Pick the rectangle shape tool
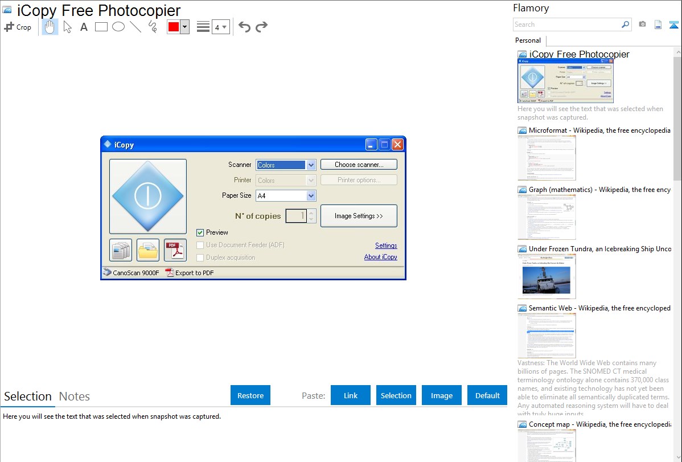Screen dimensions: 682x462 (101, 27)
